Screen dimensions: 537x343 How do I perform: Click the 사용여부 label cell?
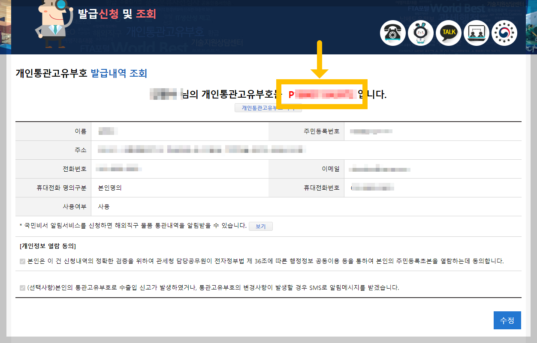(x=54, y=206)
